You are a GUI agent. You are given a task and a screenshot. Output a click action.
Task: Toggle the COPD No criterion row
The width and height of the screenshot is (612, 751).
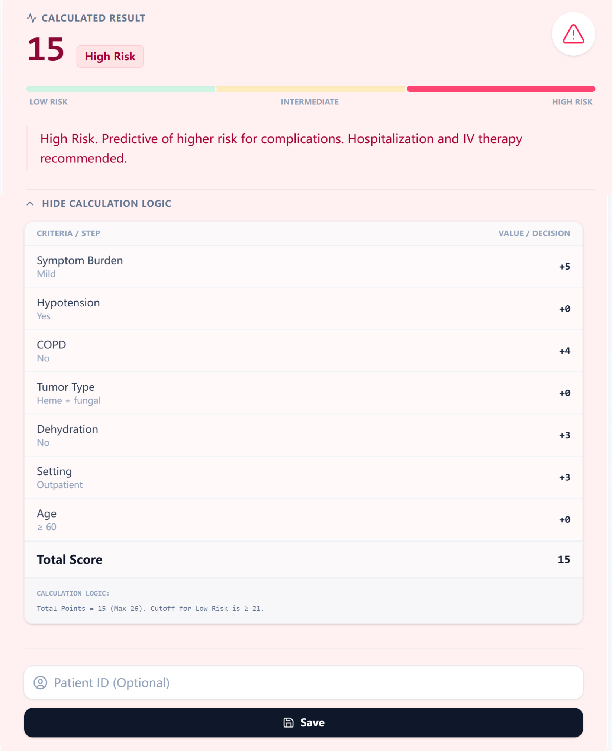click(x=304, y=351)
